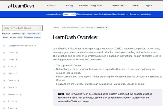
Task: Open the Demo page
Action: pyautogui.click(x=136, y=6)
